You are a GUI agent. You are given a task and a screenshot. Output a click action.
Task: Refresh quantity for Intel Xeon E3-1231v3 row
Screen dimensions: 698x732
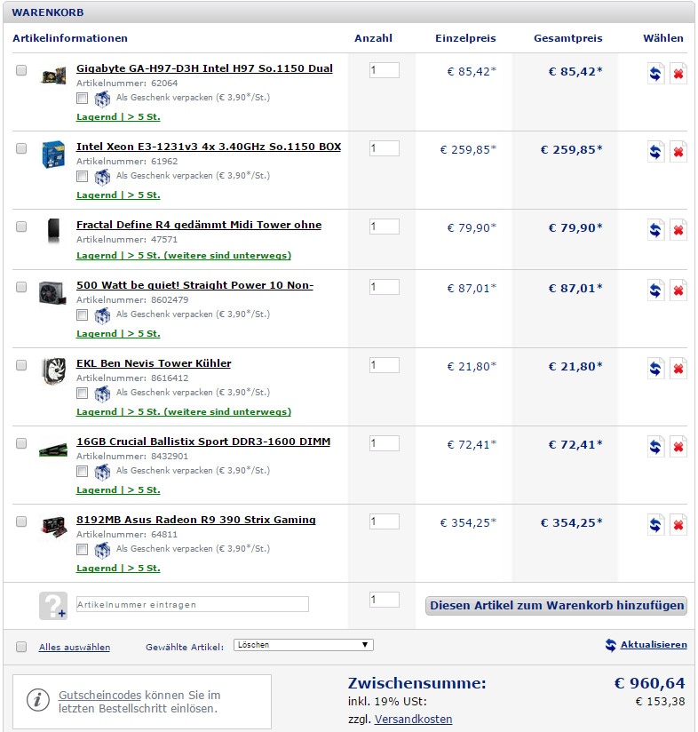click(x=655, y=152)
